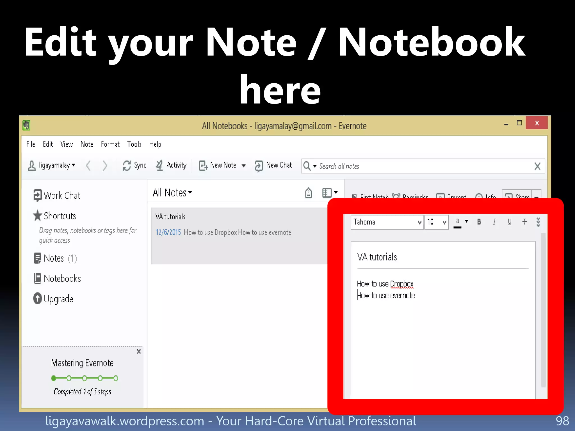Image resolution: width=575 pixels, height=431 pixels.
Task: Open the Tahoma font dropdown
Action: tap(419, 222)
